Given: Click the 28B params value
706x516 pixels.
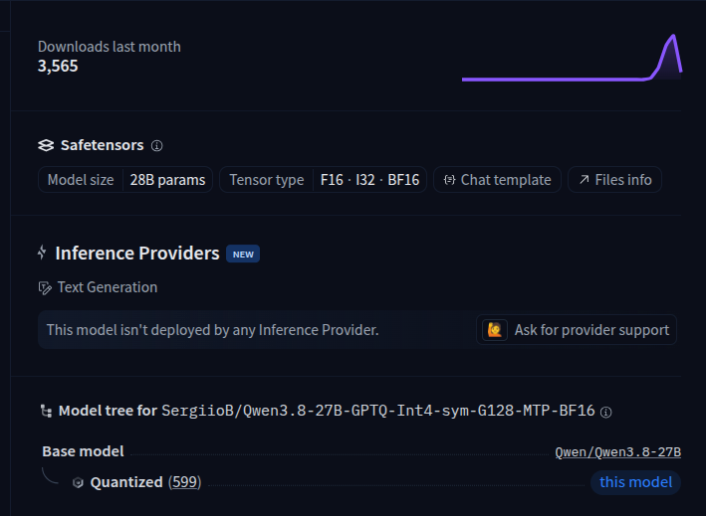Looking at the screenshot, I should (x=167, y=180).
